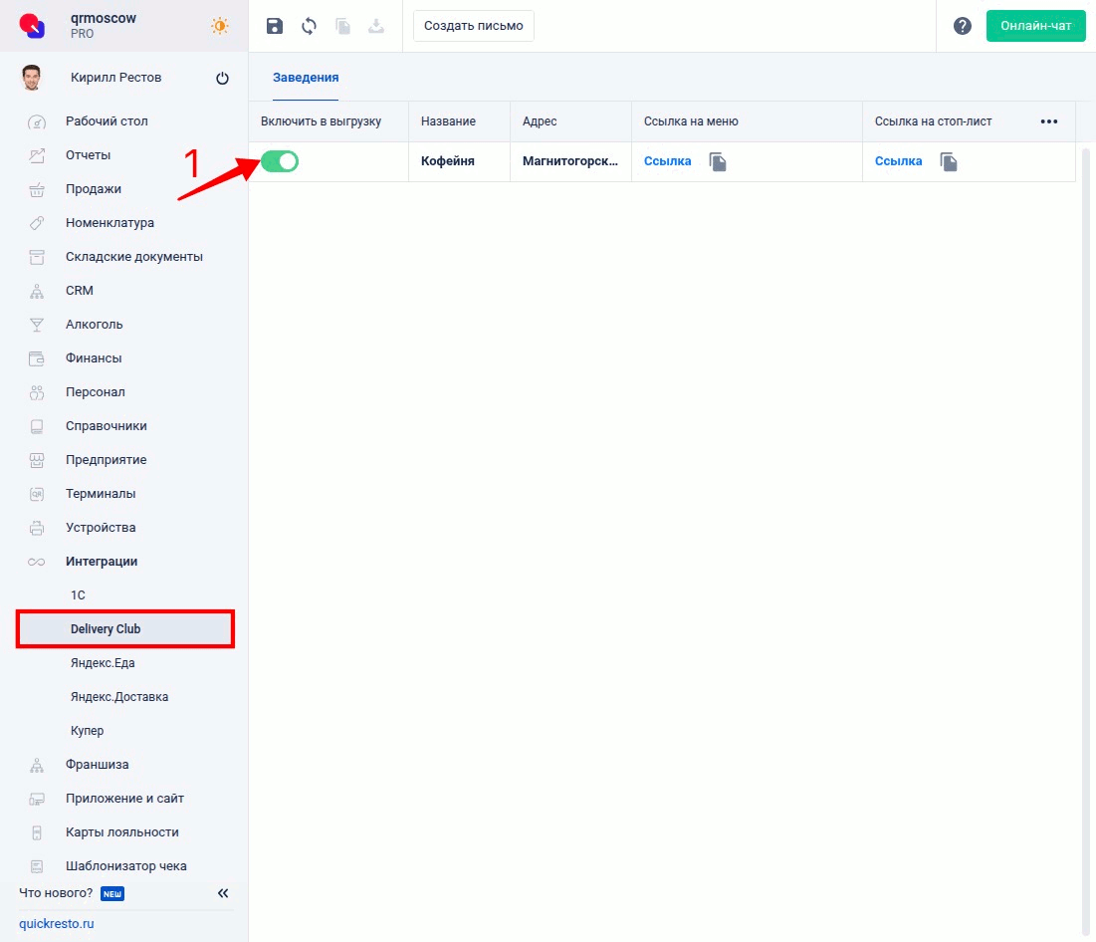Click the Магнитогорск address cell
1096x942 pixels.
tap(570, 161)
